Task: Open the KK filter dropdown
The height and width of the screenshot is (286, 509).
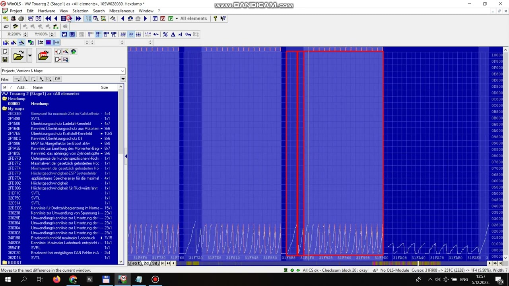Action: pos(49,79)
